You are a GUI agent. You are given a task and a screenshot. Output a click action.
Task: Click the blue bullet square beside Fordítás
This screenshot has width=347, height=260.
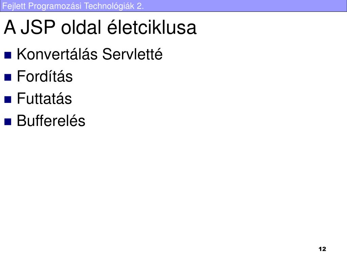click(8, 78)
